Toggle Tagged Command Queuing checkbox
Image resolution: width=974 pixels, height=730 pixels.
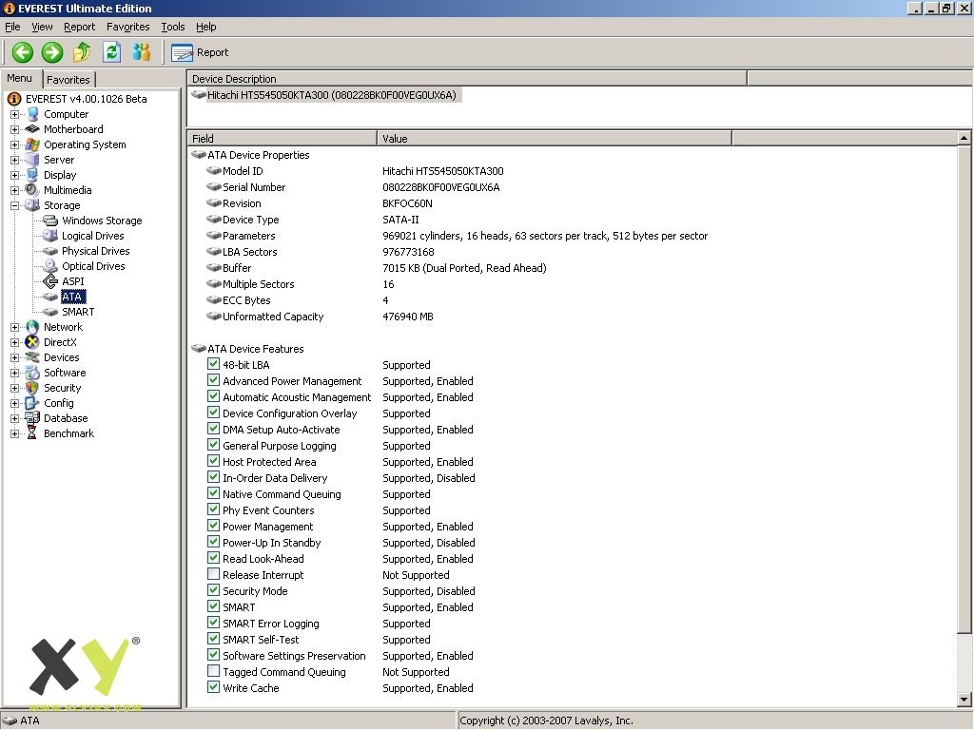213,671
